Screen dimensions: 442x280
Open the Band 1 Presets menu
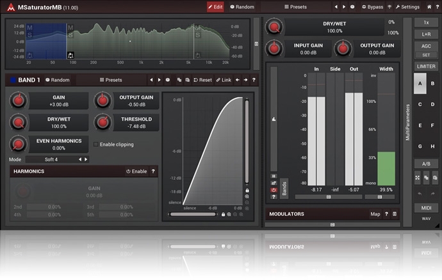tap(110, 80)
